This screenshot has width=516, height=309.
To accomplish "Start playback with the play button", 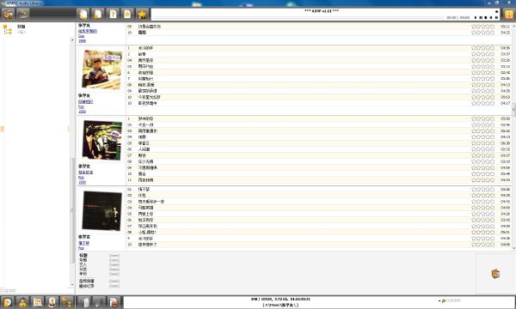I will click(476, 17).
